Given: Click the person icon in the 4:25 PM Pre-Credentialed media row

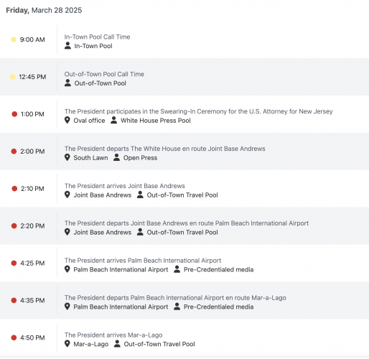Looking at the screenshot, I should click(x=177, y=269).
